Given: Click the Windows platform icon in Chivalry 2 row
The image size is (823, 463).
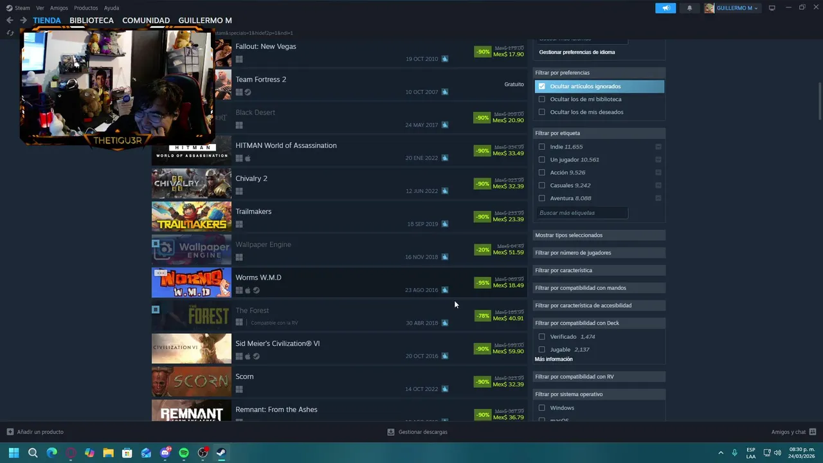Looking at the screenshot, I should coord(239,191).
